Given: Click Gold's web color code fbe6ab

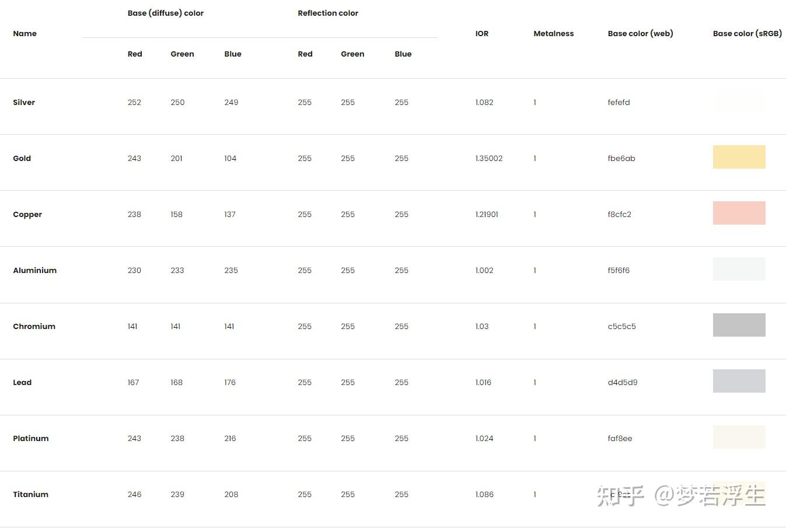Looking at the screenshot, I should click(621, 158).
